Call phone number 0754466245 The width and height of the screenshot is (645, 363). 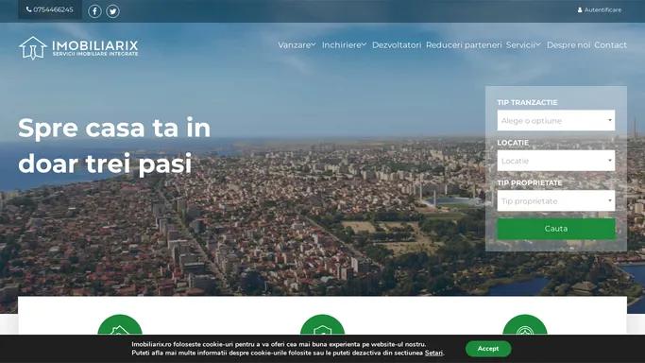(x=50, y=9)
